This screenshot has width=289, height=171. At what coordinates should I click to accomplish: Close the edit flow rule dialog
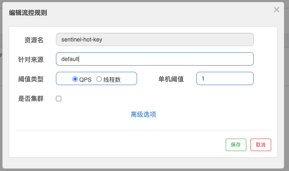tap(277, 10)
